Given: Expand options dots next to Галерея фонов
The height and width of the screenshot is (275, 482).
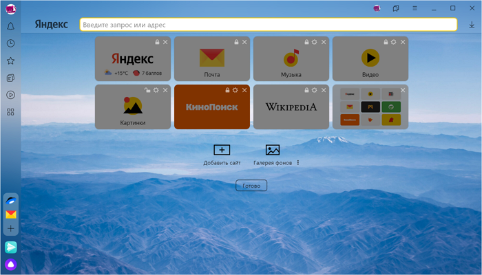Looking at the screenshot, I should [x=298, y=163].
